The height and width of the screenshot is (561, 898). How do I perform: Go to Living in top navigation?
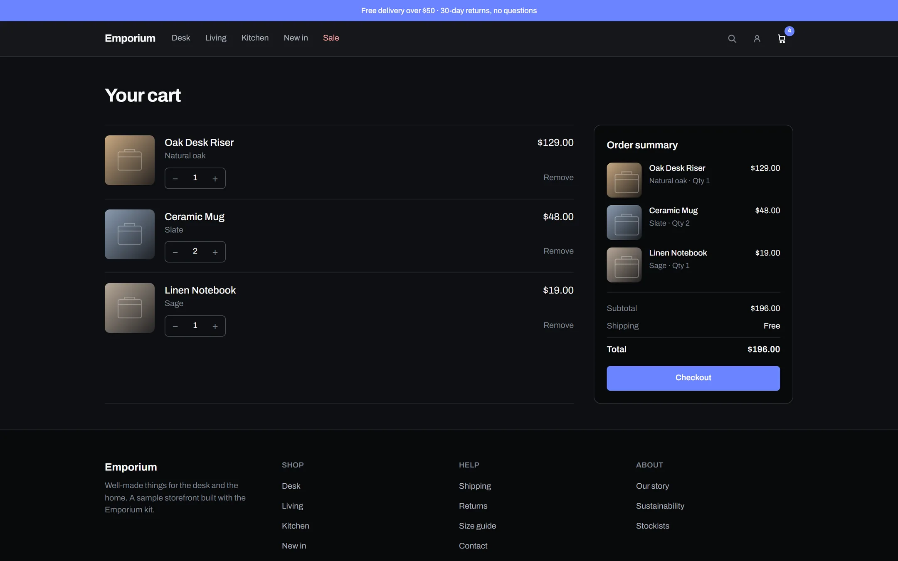pos(216,38)
